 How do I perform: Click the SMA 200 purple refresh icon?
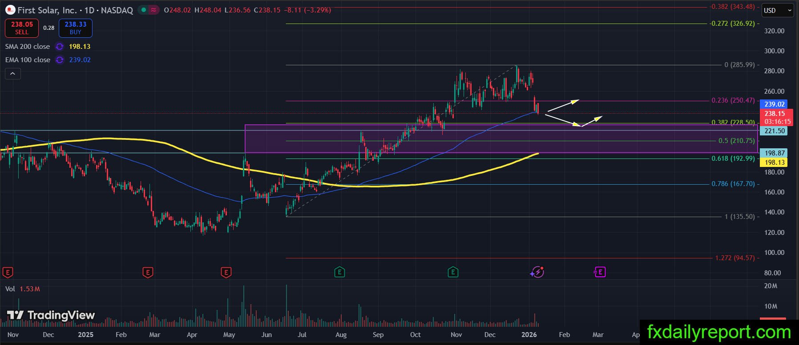[x=59, y=47]
